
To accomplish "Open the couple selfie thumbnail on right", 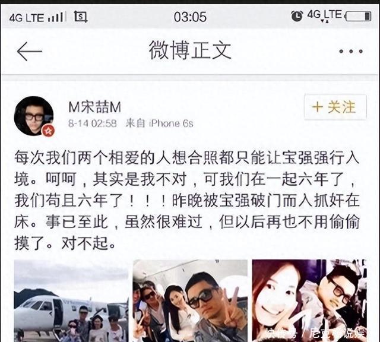I will pos(309,301).
